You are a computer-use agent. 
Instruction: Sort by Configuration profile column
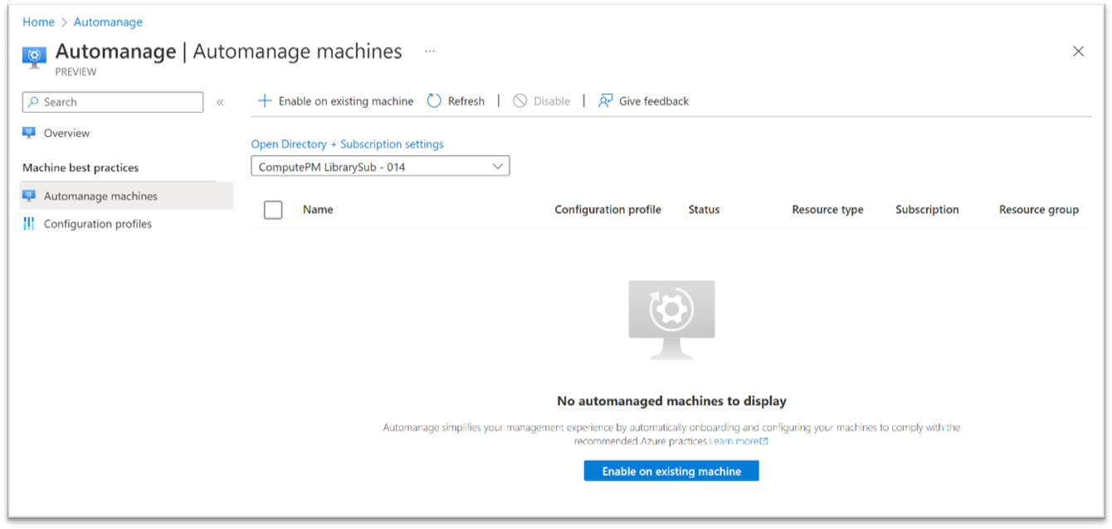[607, 210]
